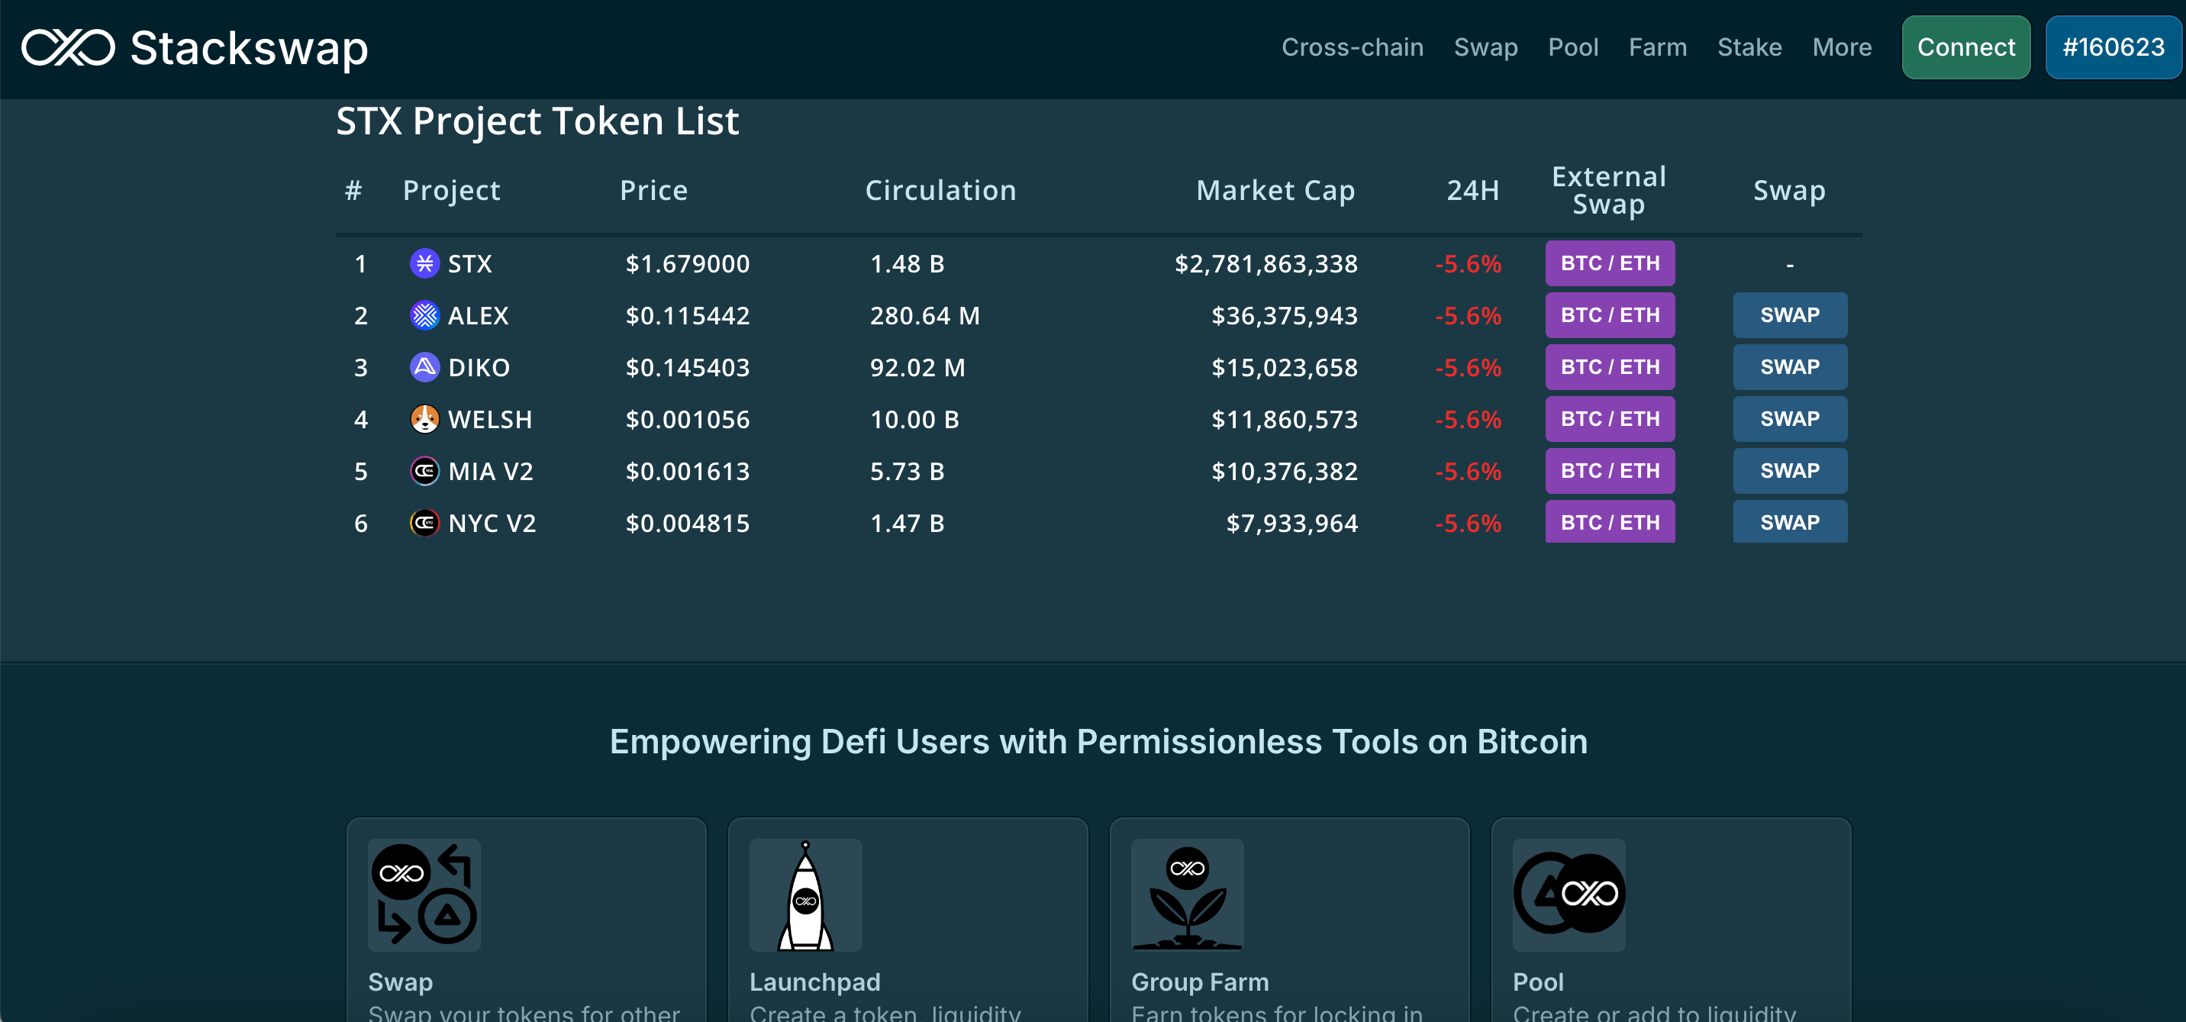Click the 24H column header
This screenshot has width=2186, height=1022.
tap(1472, 190)
